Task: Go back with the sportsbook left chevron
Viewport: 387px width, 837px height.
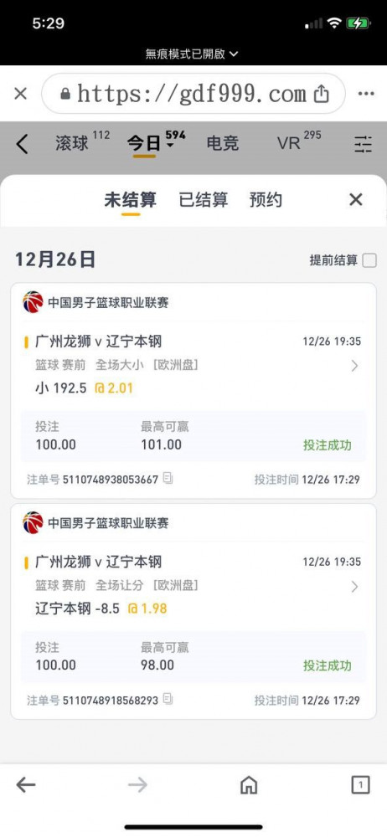Action: click(x=22, y=144)
